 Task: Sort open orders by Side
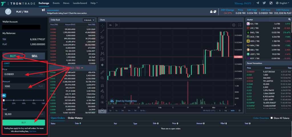(x=155, y=123)
